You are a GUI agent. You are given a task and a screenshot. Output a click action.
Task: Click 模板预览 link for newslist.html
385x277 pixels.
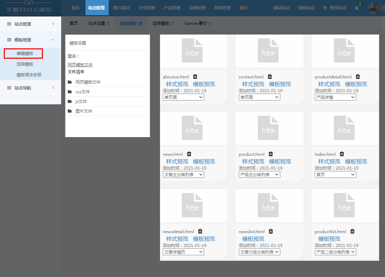click(x=253, y=239)
